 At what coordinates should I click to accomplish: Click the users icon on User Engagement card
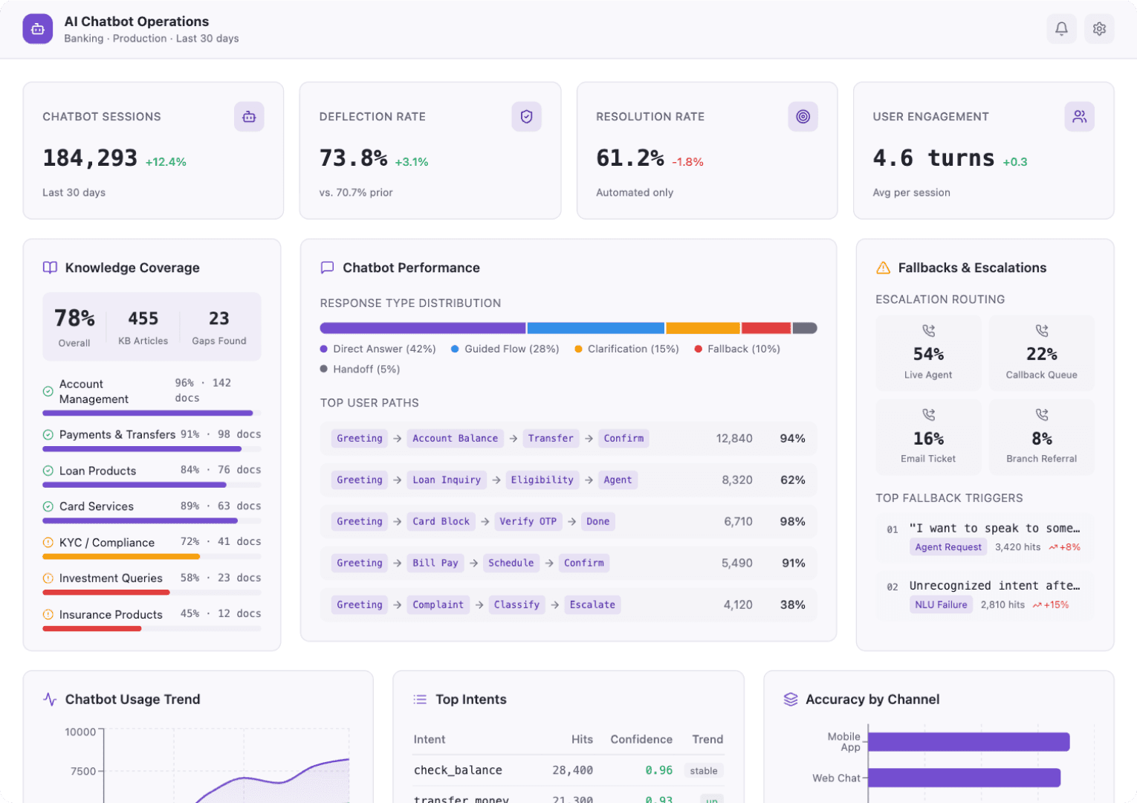[1079, 116]
